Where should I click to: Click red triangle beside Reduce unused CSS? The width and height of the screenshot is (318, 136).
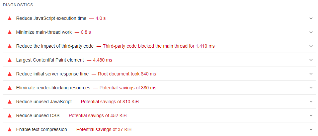point(10,115)
